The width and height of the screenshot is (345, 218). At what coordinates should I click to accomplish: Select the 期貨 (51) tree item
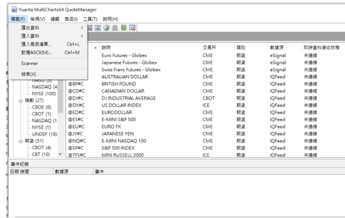(34, 141)
